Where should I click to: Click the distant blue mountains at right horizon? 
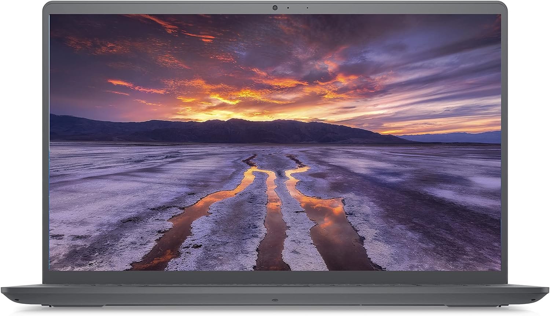pos(458,137)
